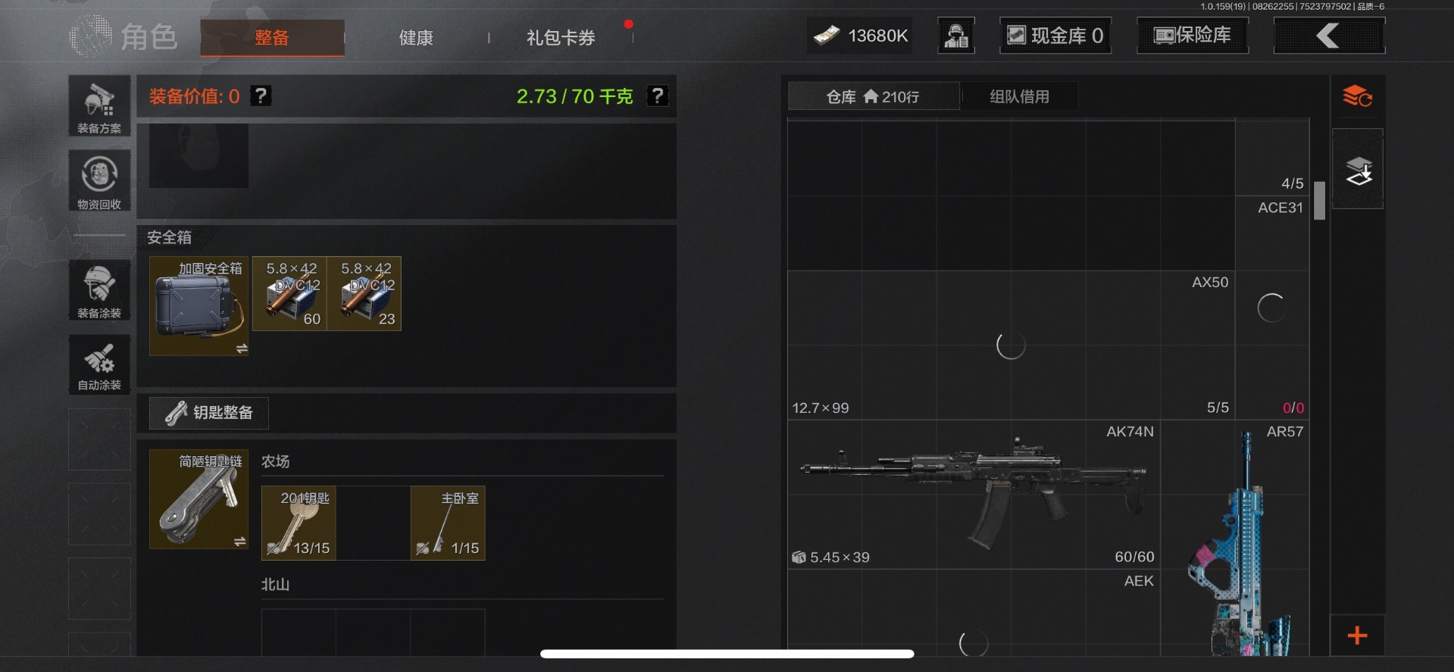Open the 物资回收 recycle icon
This screenshot has width=1454, height=672.
point(99,180)
